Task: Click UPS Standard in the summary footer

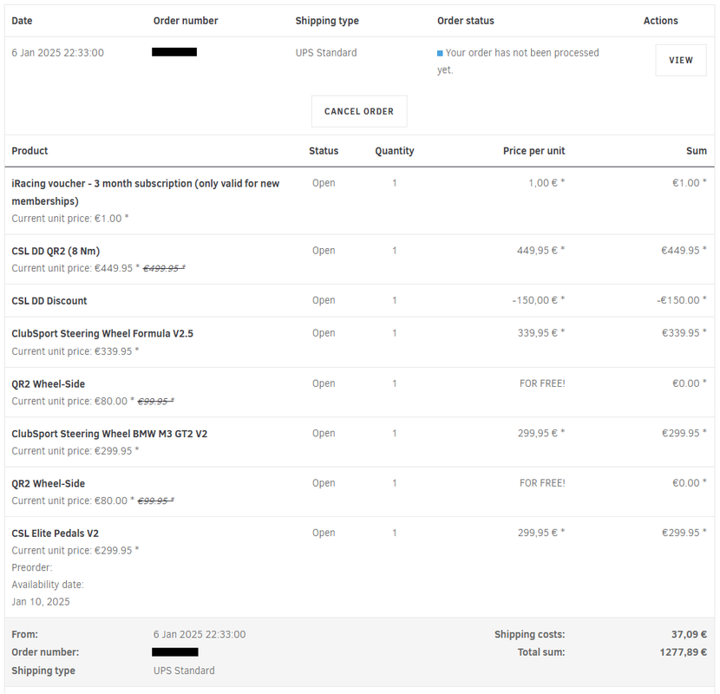Action: pyautogui.click(x=184, y=671)
